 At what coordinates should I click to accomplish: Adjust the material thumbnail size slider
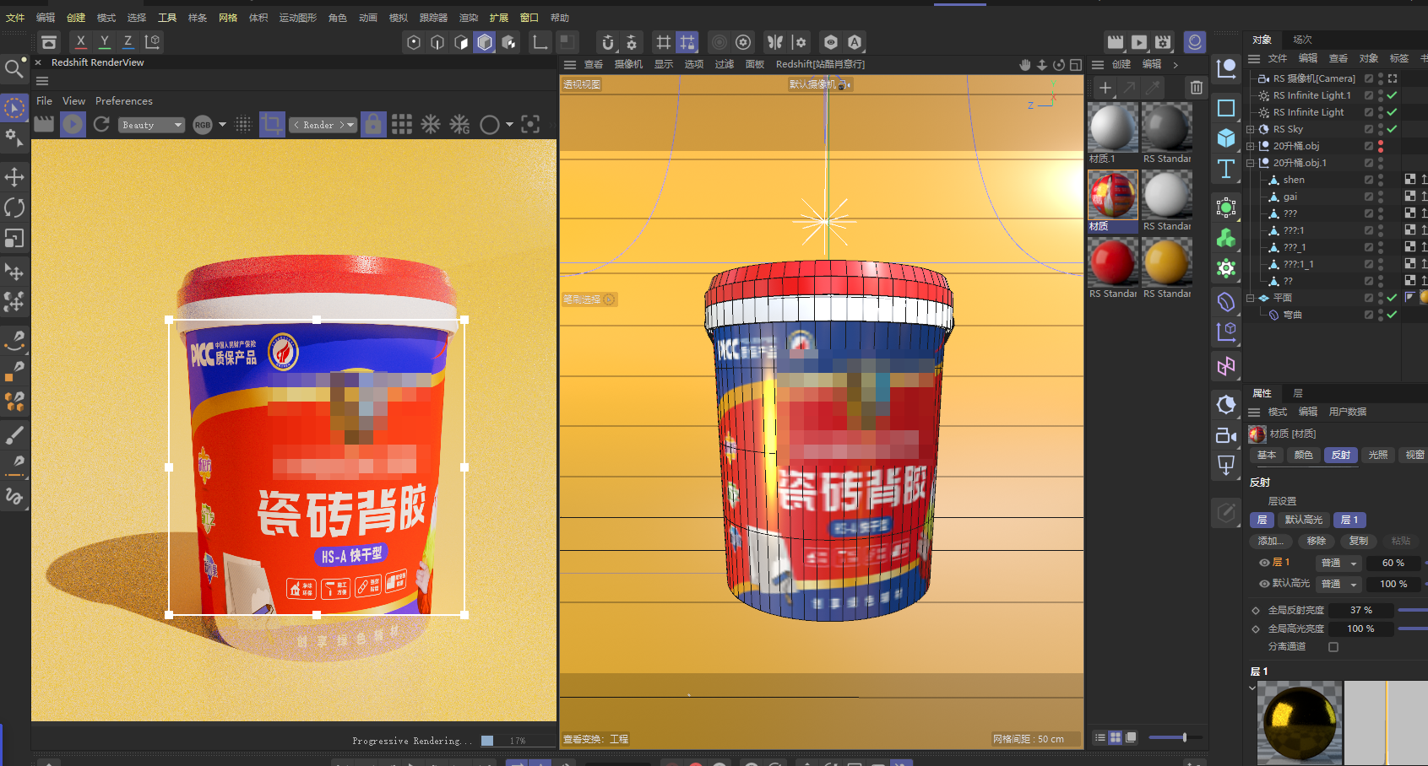tap(1175, 737)
